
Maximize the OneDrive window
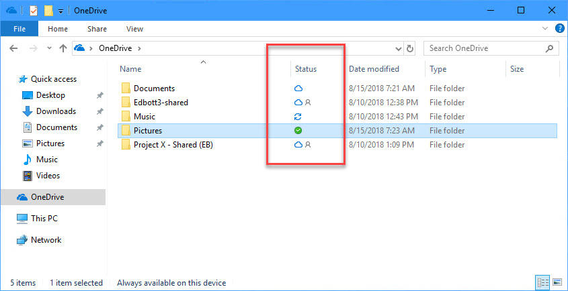pos(521,11)
